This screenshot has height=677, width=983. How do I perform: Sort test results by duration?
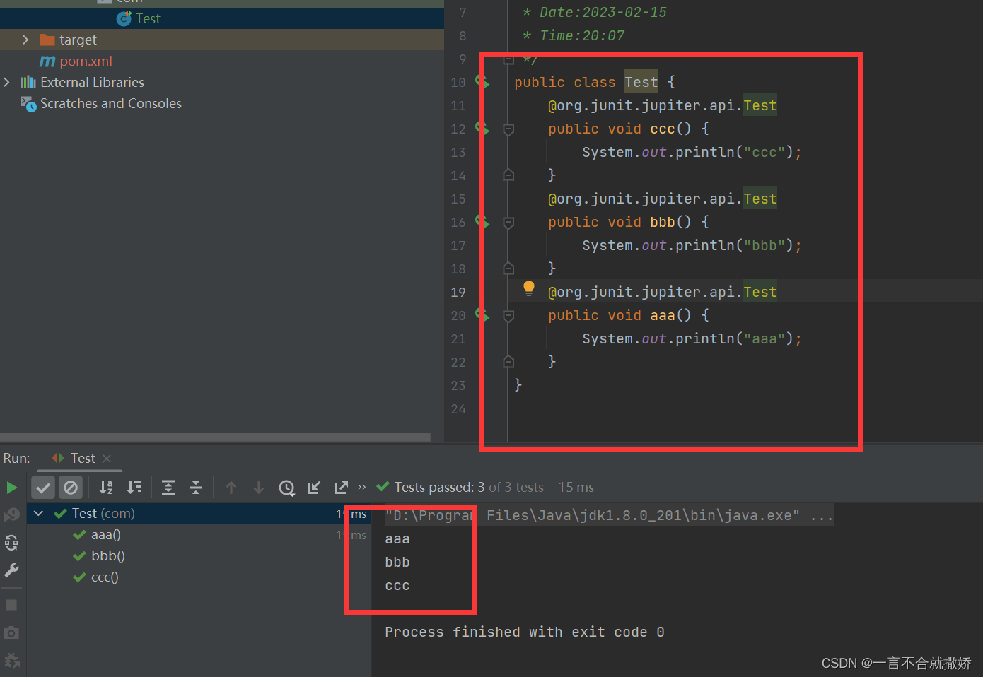tap(134, 488)
